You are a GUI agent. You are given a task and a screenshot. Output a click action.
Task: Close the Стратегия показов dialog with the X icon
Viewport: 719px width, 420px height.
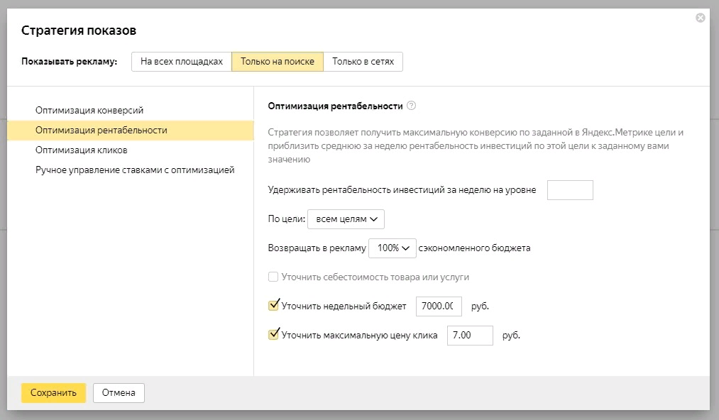tap(701, 18)
